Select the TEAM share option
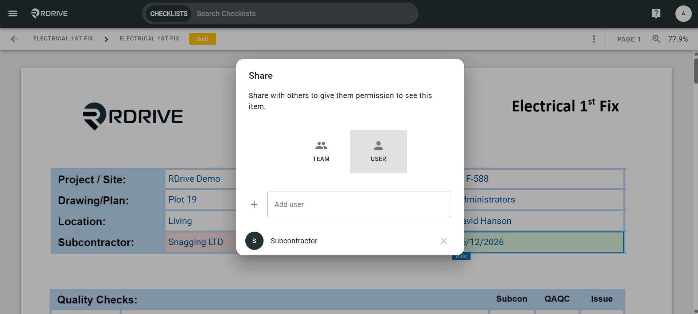This screenshot has width=698, height=314. tap(321, 152)
